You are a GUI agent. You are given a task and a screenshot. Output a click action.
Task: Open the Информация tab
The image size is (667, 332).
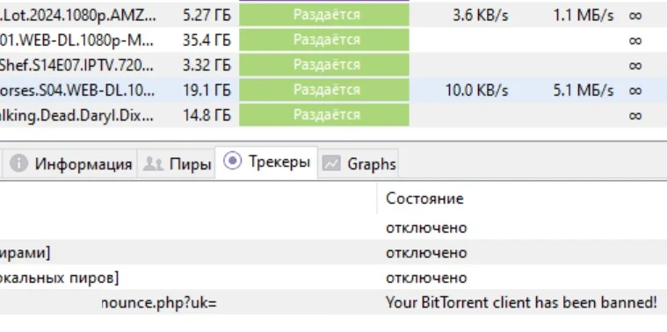coord(69,163)
